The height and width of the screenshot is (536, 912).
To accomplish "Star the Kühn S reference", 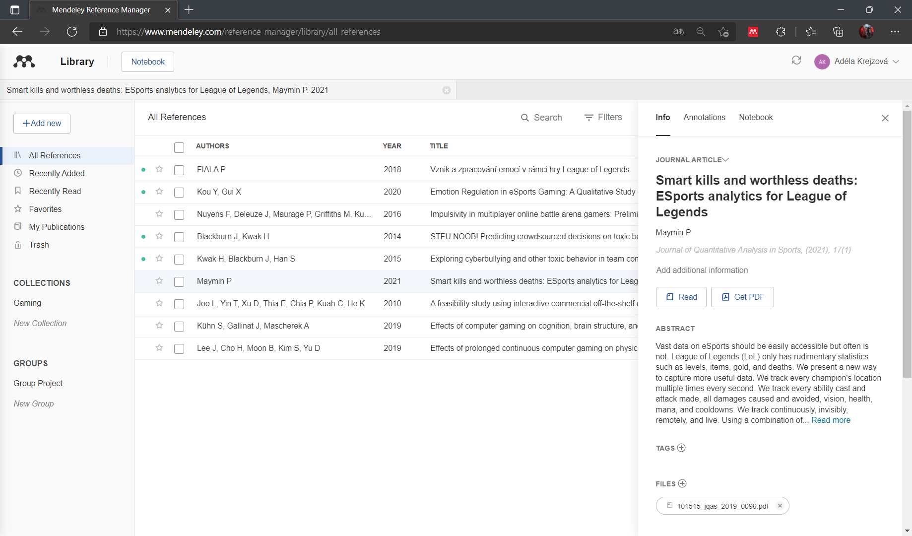I will click(159, 325).
